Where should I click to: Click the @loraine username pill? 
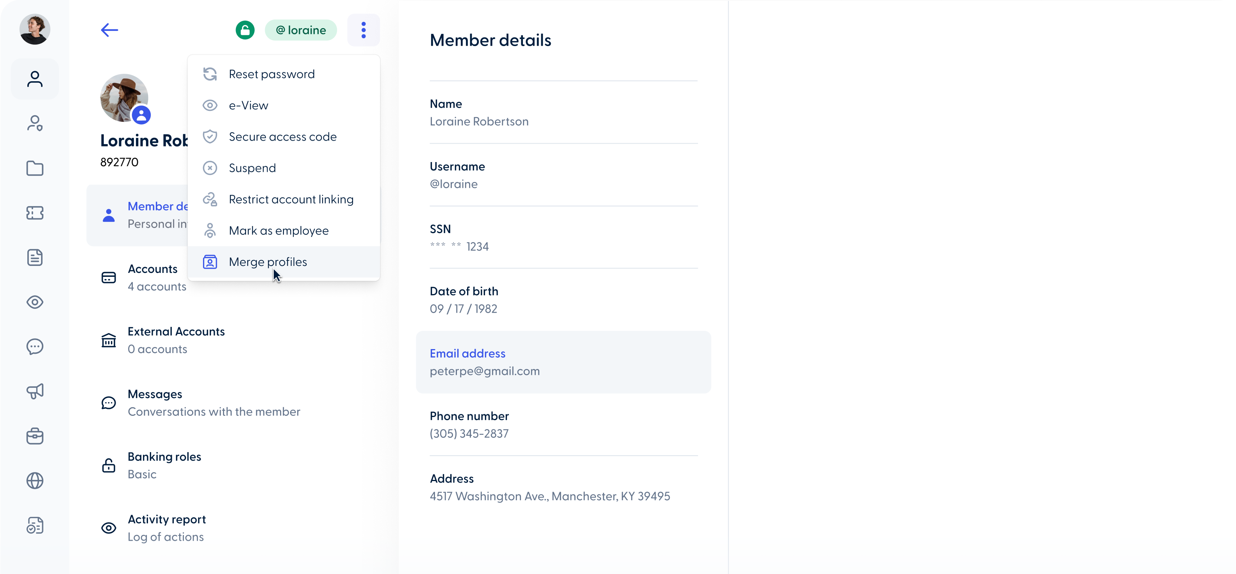click(x=301, y=30)
